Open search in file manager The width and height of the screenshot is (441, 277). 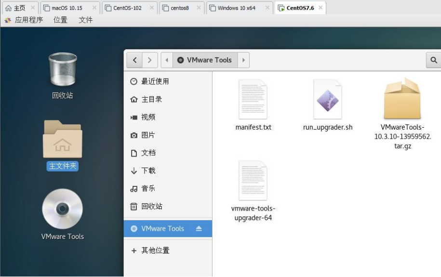pyautogui.click(x=433, y=60)
